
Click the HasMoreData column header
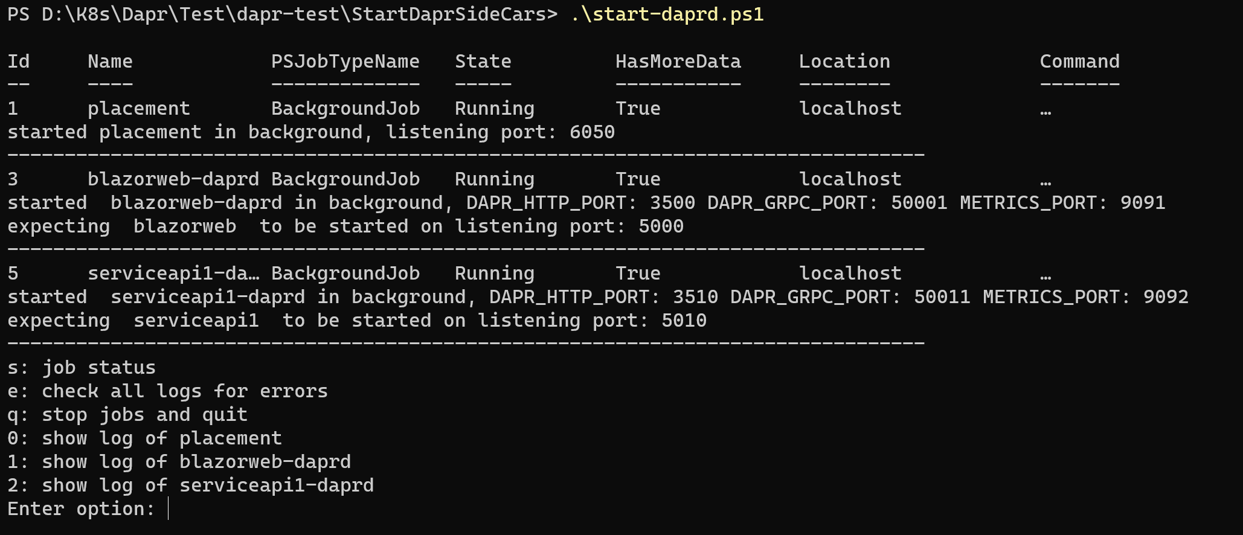coord(678,62)
